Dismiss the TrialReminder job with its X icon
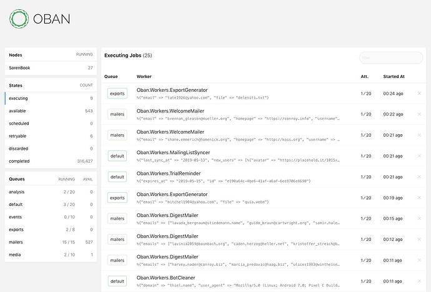431x292 pixels. click(x=419, y=177)
